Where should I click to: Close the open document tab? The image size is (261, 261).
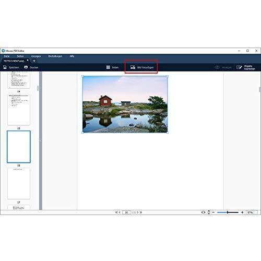click(x=28, y=60)
